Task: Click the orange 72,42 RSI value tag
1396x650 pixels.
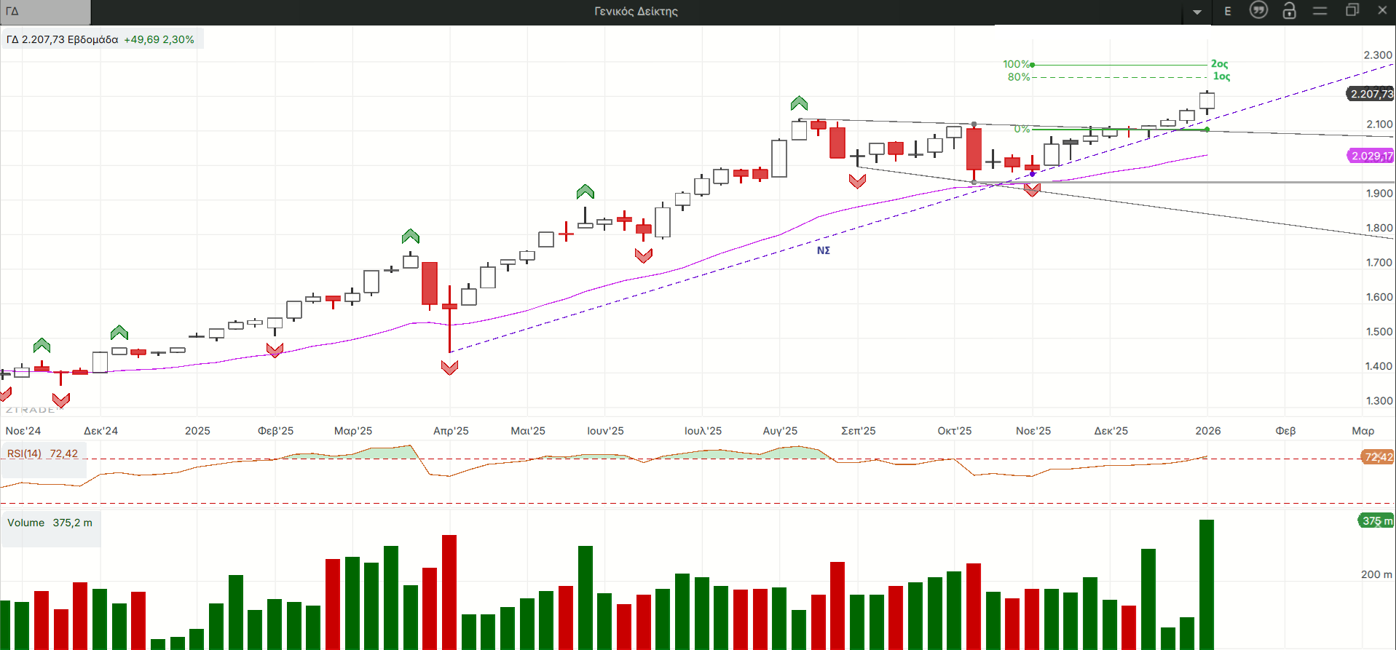Action: 1377,457
